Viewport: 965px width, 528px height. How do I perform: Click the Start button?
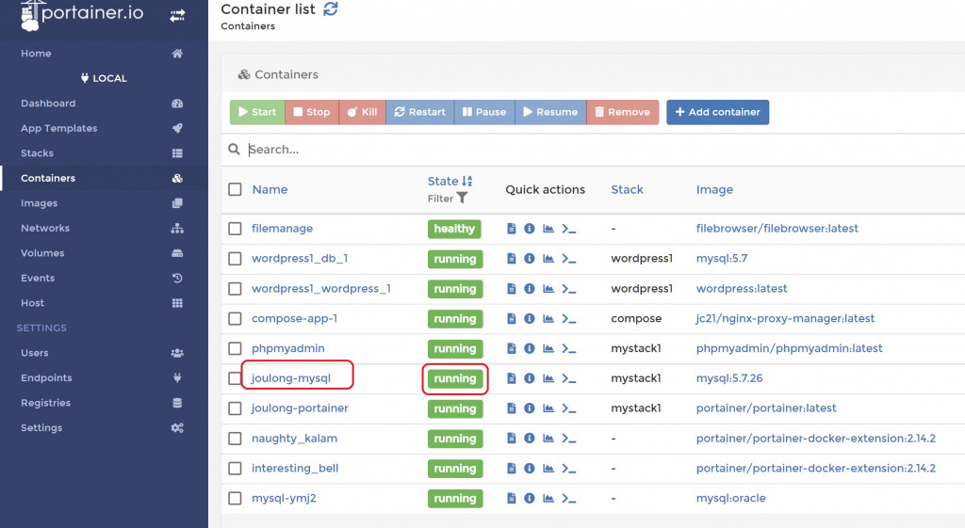tap(257, 112)
